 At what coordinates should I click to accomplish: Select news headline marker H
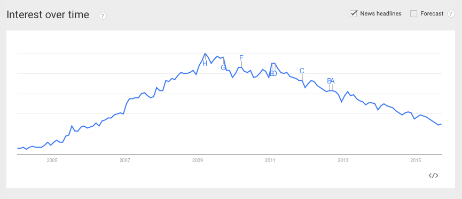tap(205, 63)
